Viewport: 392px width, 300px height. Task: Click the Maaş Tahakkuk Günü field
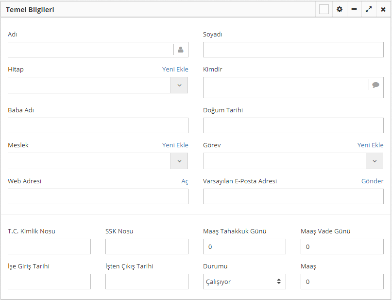click(x=244, y=247)
